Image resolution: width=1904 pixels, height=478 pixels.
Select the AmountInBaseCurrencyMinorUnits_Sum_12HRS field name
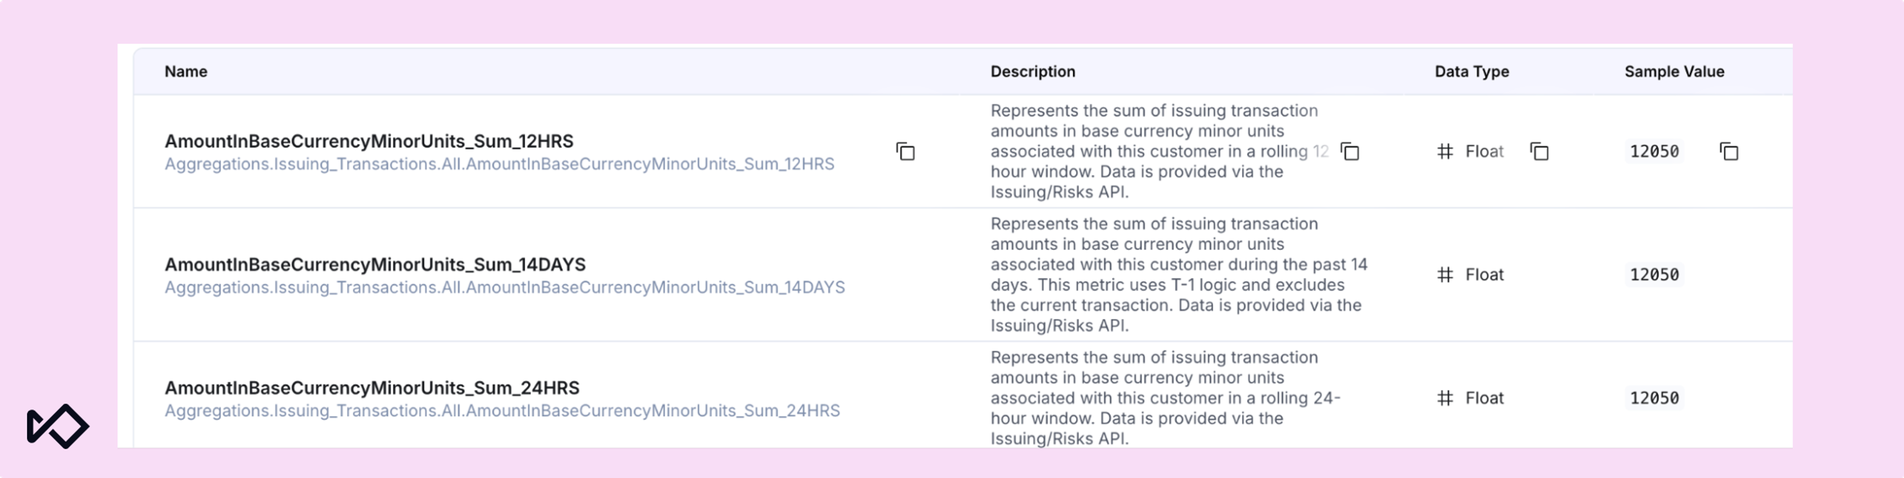[369, 140]
